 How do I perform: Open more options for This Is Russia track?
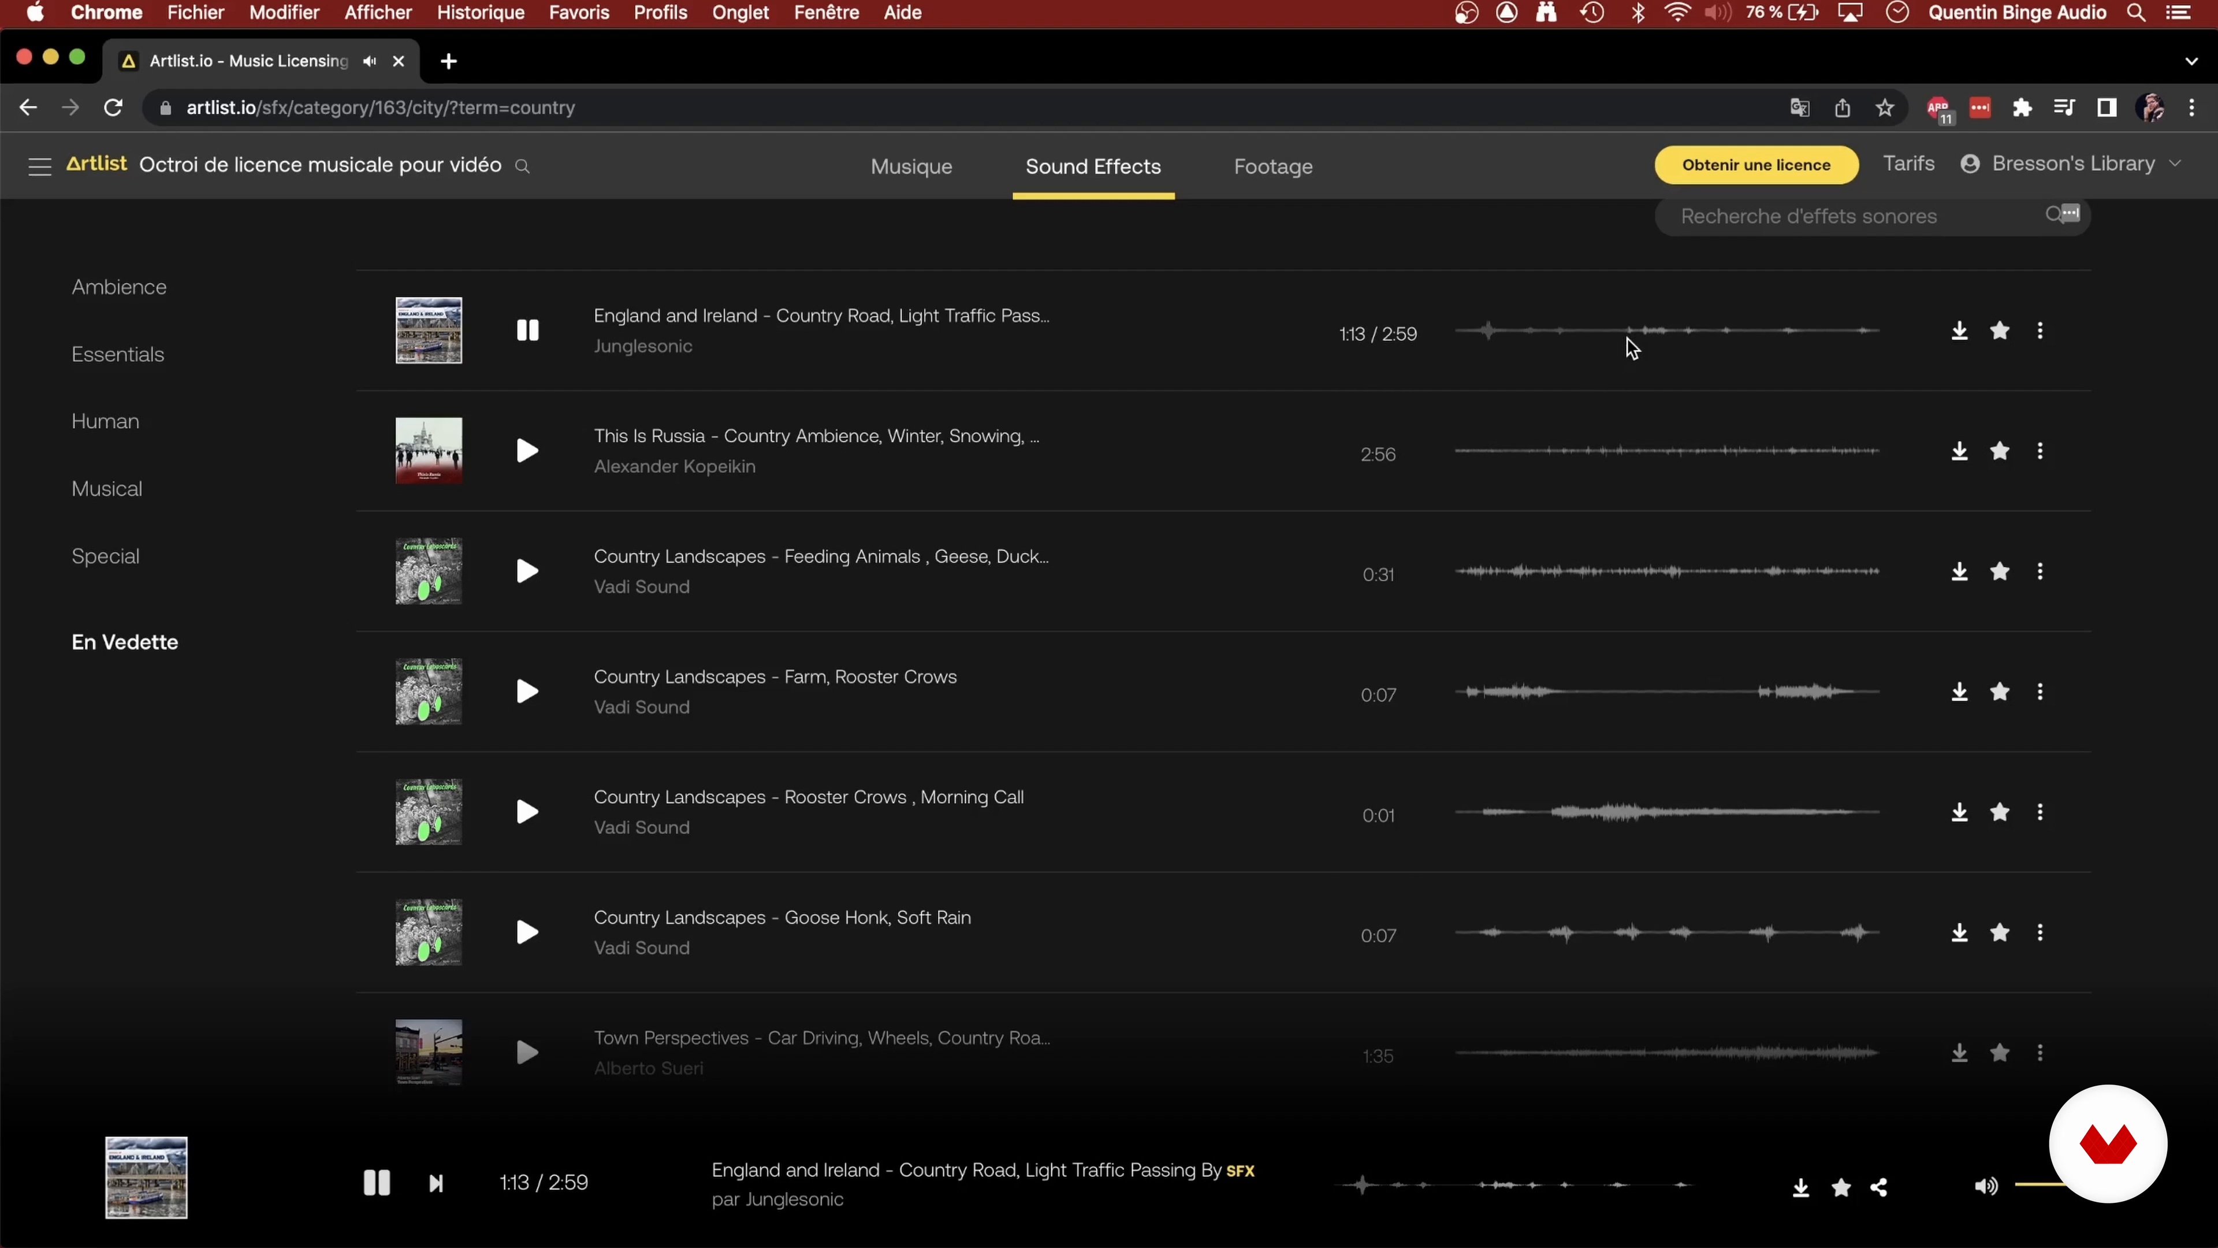point(2040,451)
